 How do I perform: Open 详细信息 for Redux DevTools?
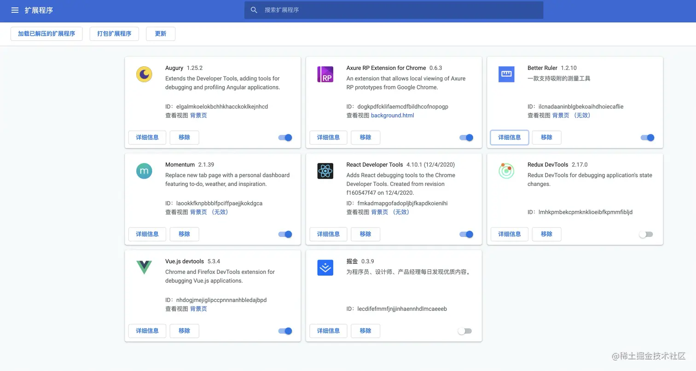pos(510,234)
